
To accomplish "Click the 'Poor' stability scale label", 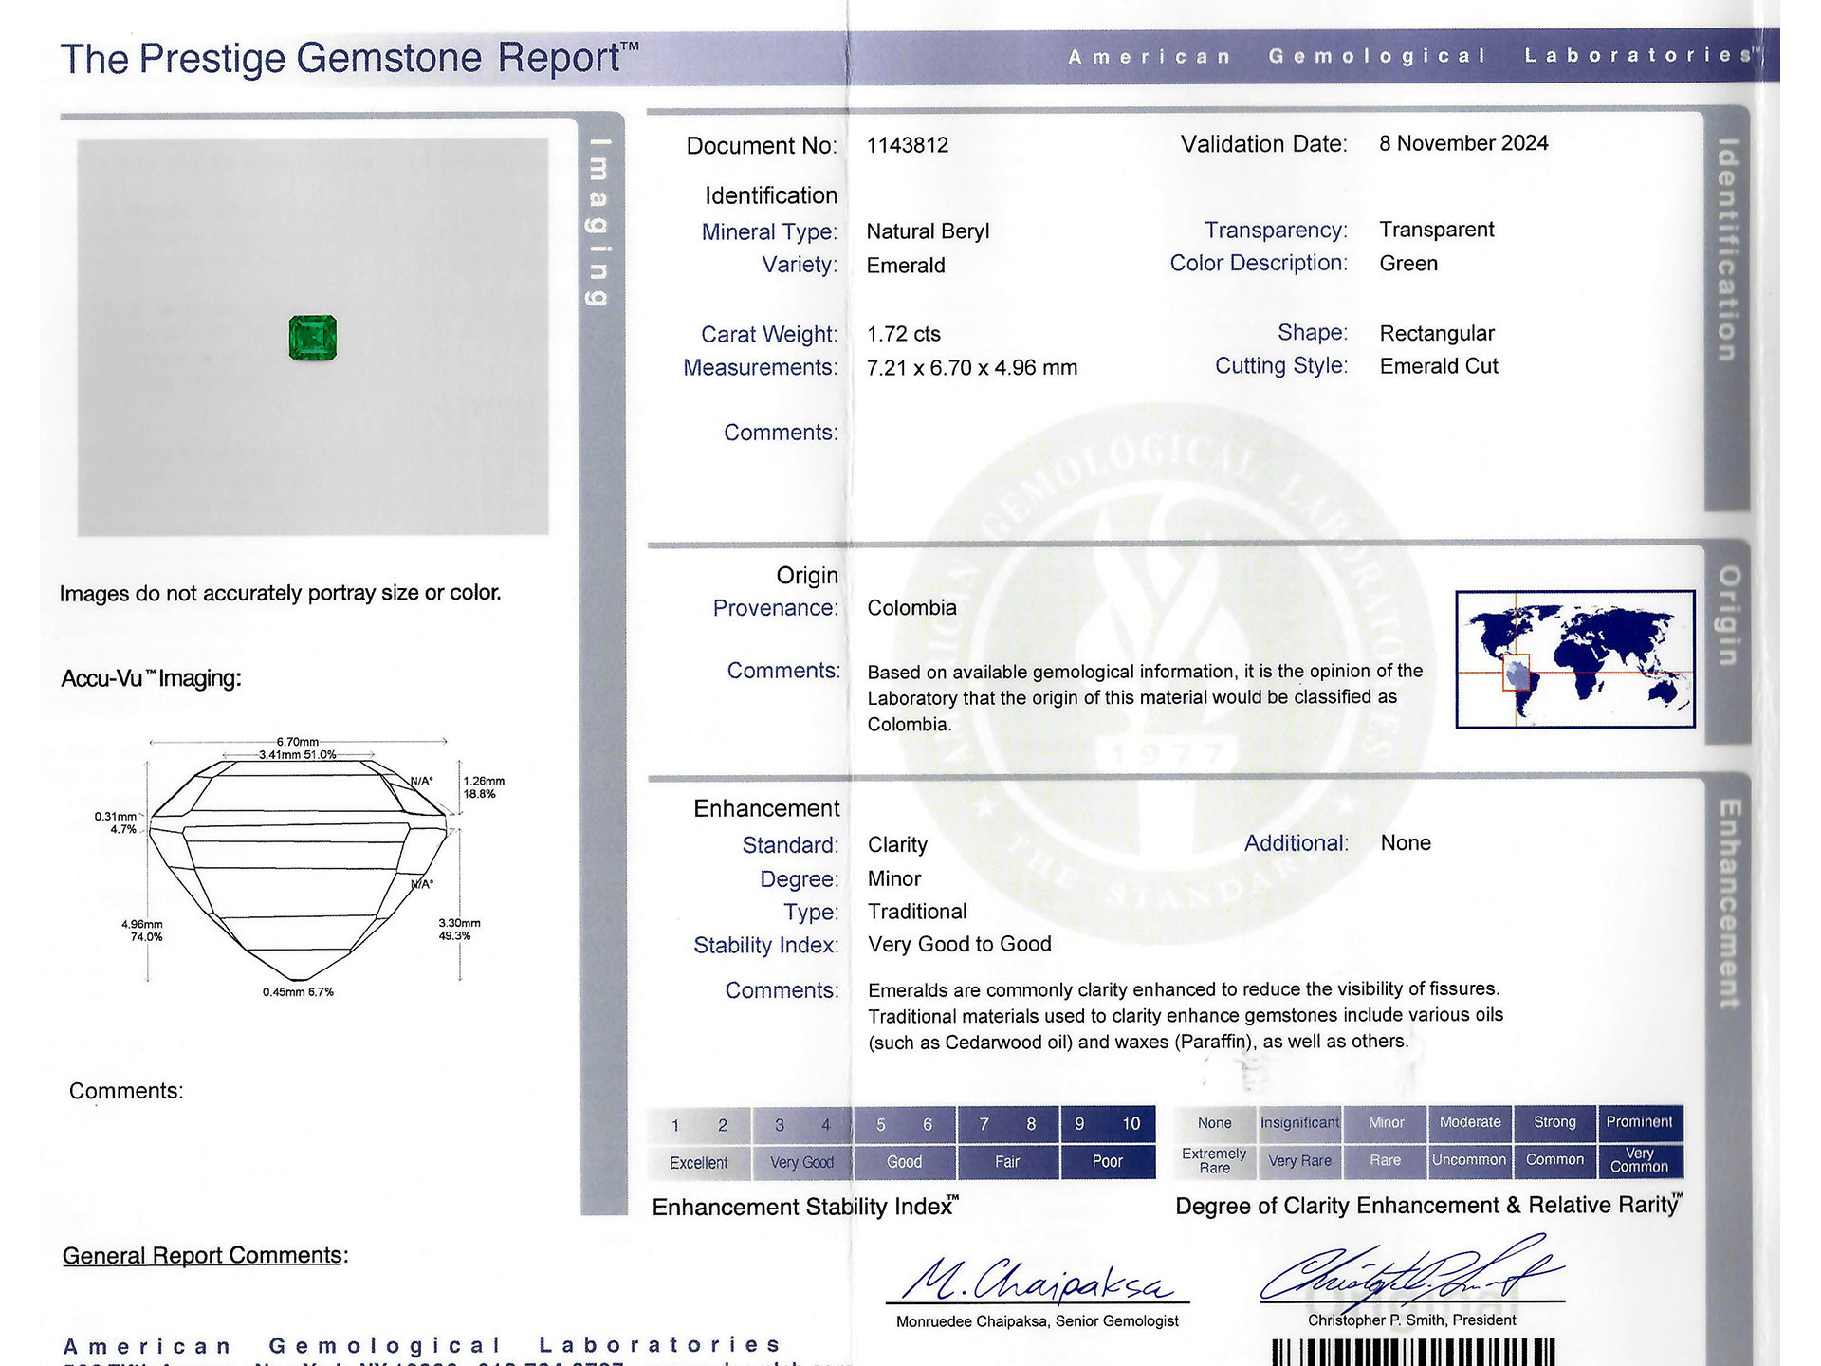I will [x=1108, y=1161].
